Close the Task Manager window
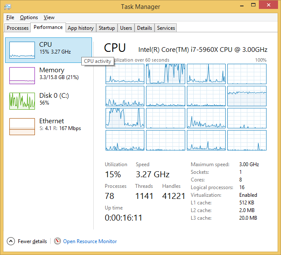The width and height of the screenshot is (281, 255). pyautogui.click(x=268, y=5)
